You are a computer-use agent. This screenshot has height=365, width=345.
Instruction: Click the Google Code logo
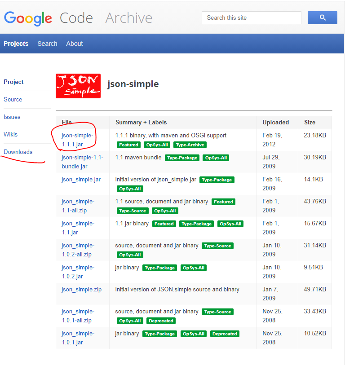tap(49, 18)
